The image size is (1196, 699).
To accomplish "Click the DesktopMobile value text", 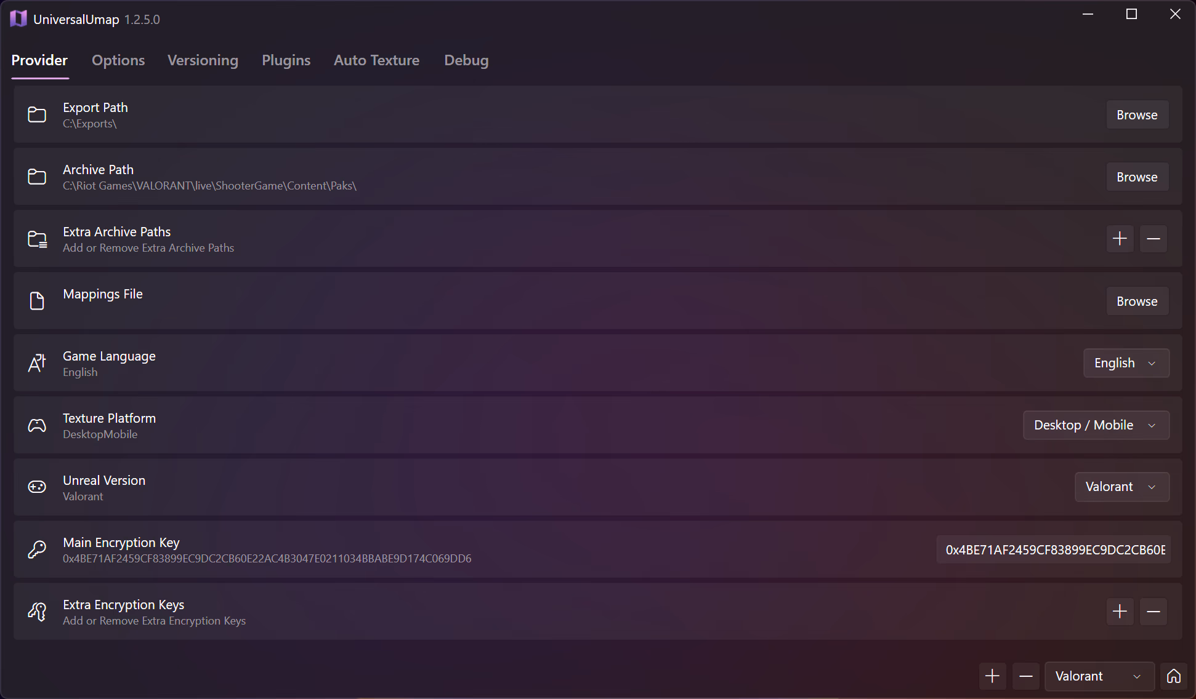I will pos(100,434).
